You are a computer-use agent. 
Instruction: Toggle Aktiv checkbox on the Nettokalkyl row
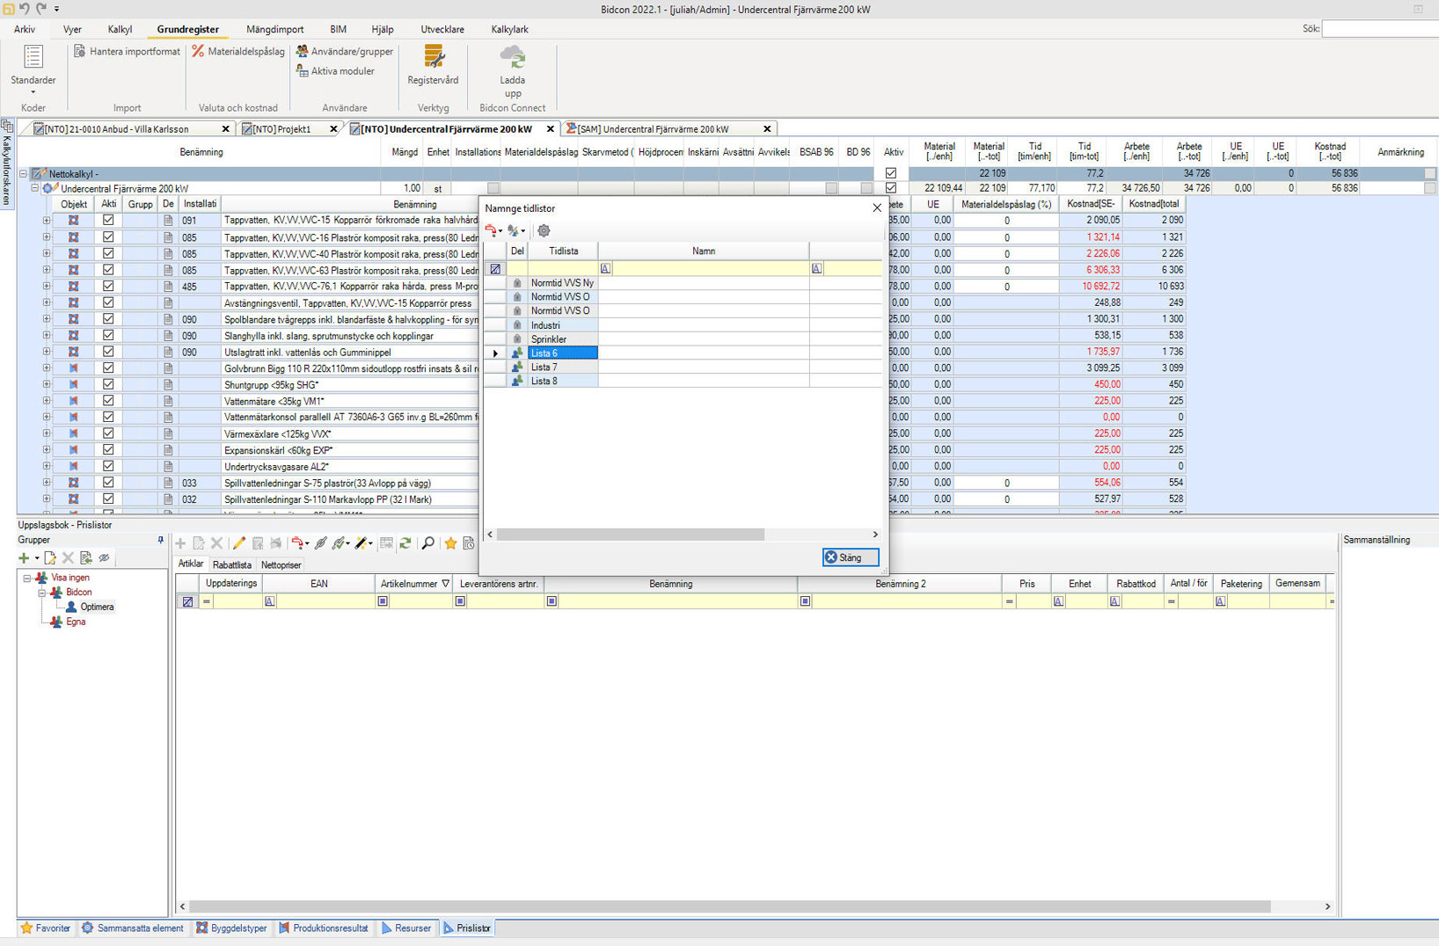891,173
